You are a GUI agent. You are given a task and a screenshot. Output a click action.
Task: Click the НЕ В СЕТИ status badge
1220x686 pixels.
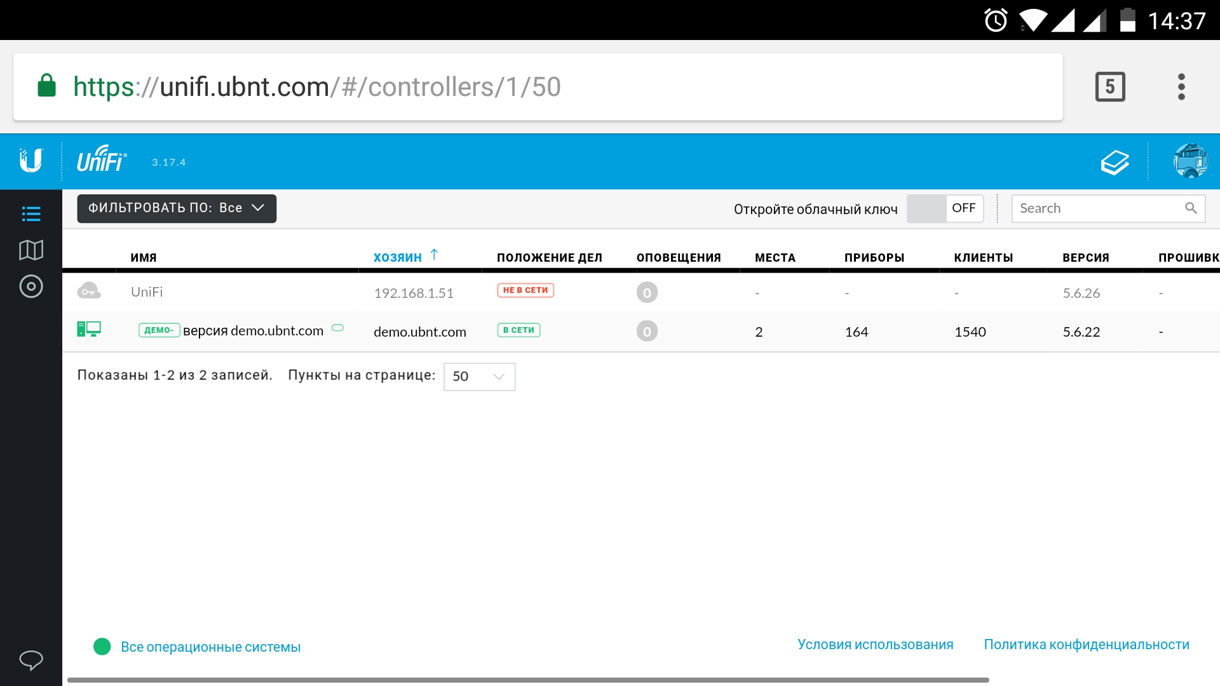[x=525, y=290]
